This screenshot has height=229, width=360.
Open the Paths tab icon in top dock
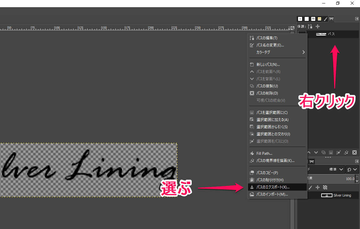click(x=332, y=19)
